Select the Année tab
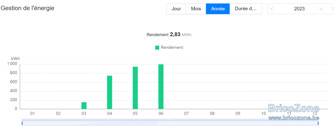The width and height of the screenshot is (334, 130). [x=218, y=9]
